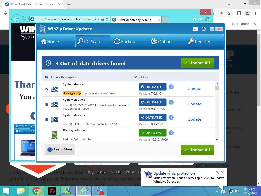The height and width of the screenshot is (196, 261).
Task: Open Internet Explorer favorites star
Action: click(201, 19)
